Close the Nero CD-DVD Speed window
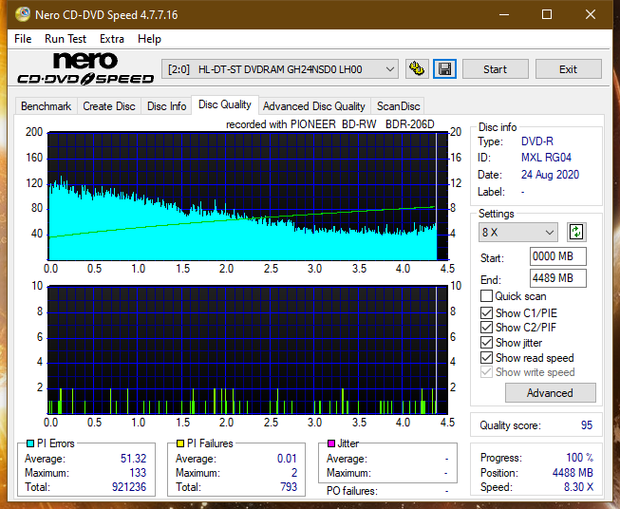 coord(591,14)
